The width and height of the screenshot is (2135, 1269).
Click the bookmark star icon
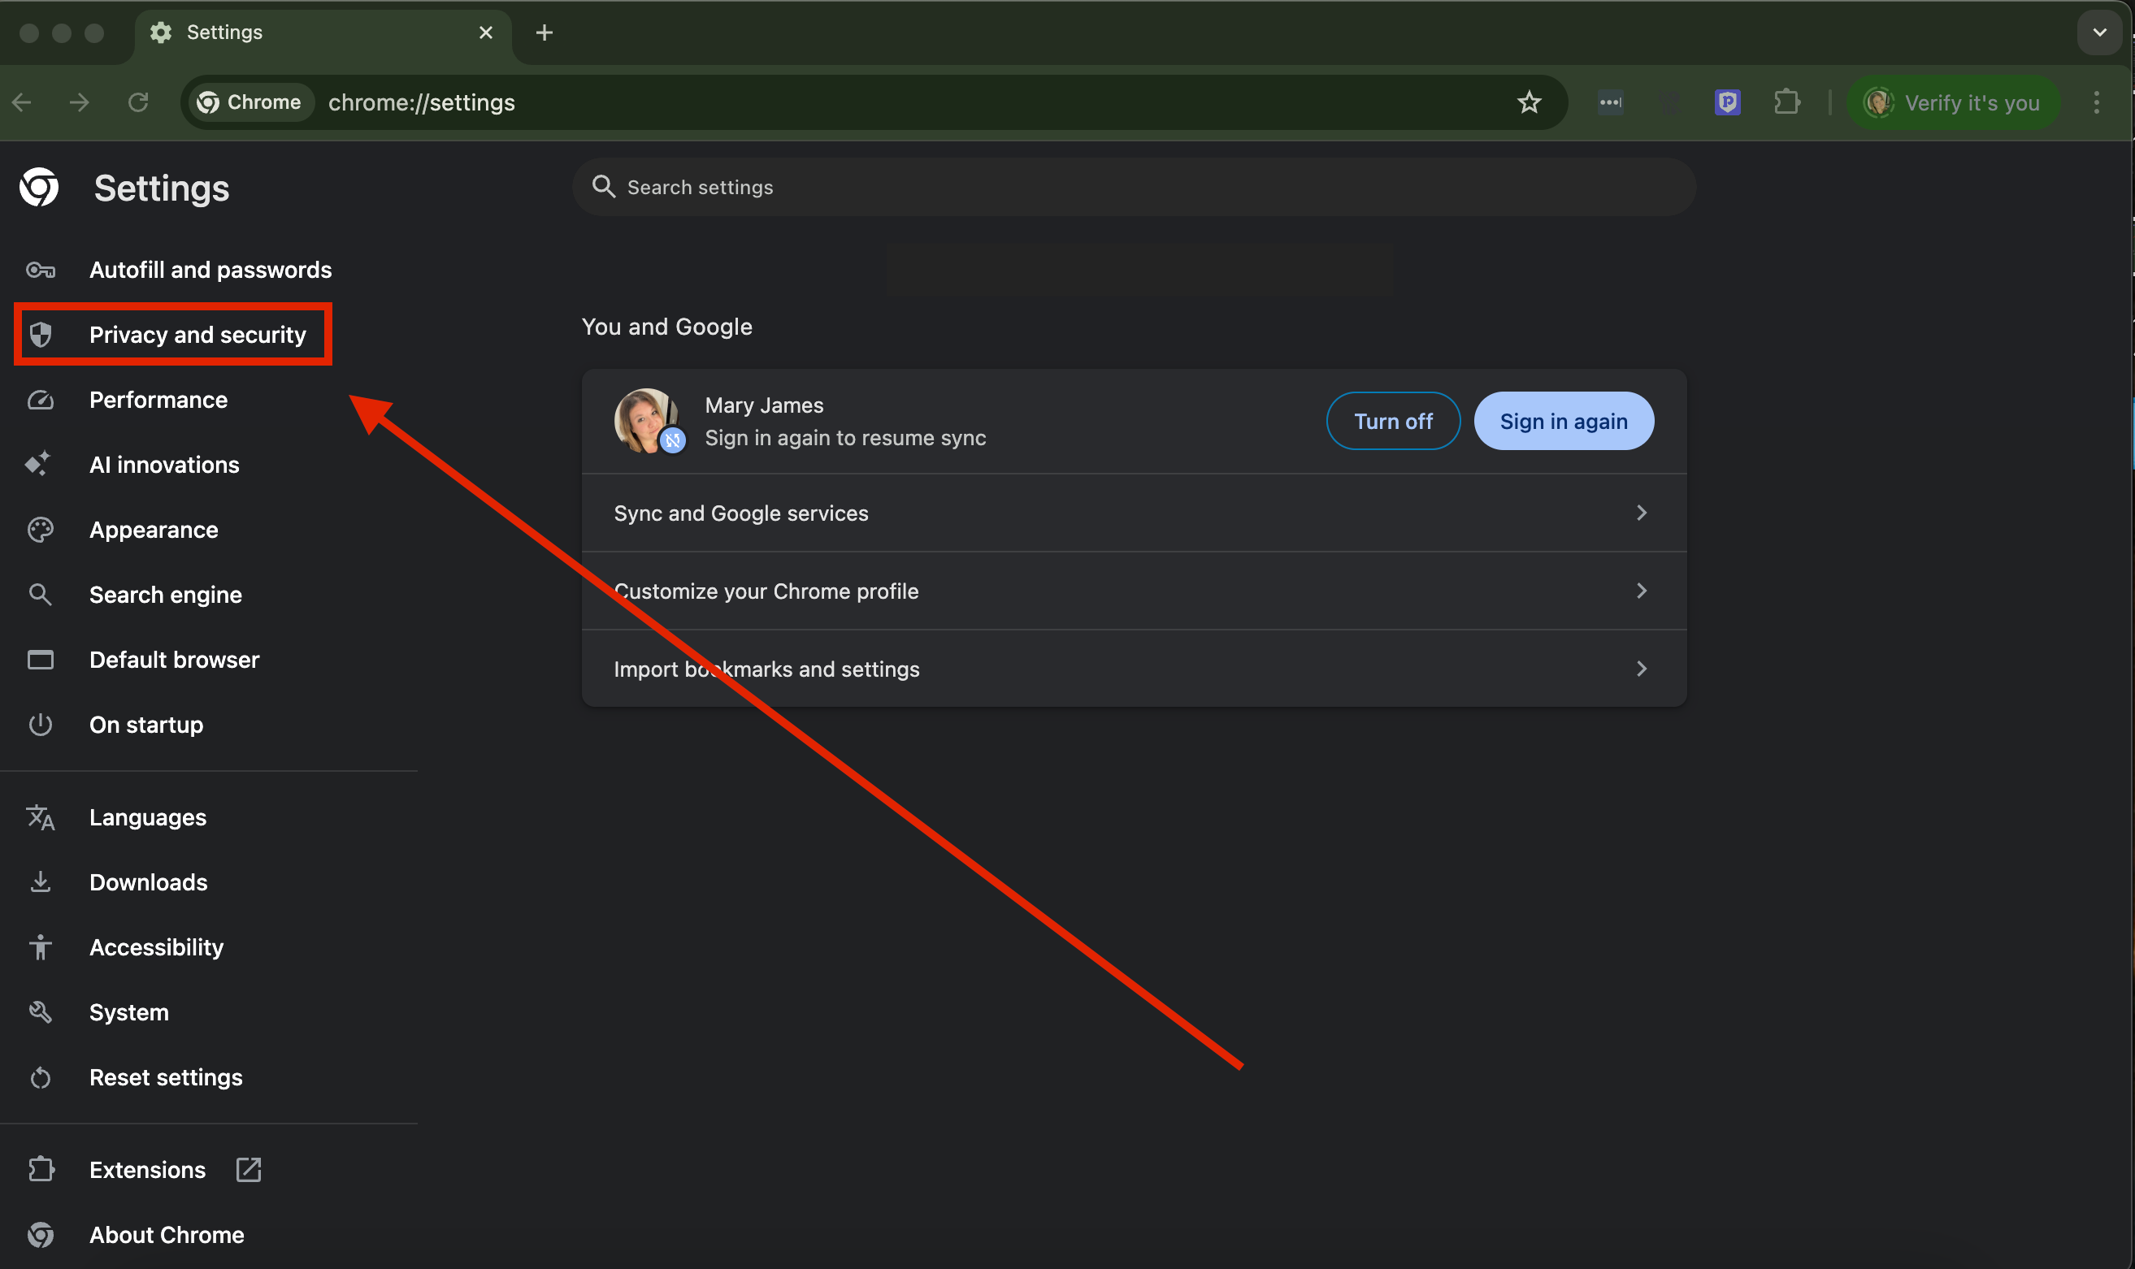tap(1529, 102)
